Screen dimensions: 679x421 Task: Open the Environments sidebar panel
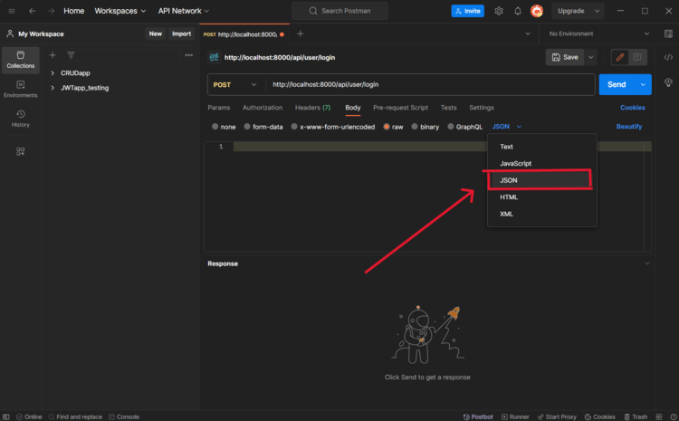click(x=20, y=90)
